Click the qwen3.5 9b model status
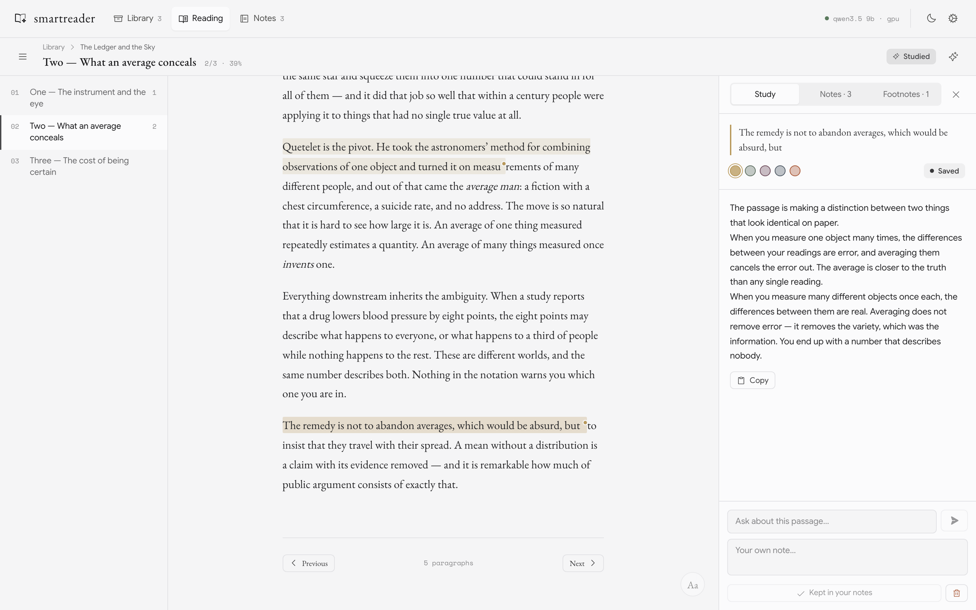The height and width of the screenshot is (610, 976). click(862, 19)
